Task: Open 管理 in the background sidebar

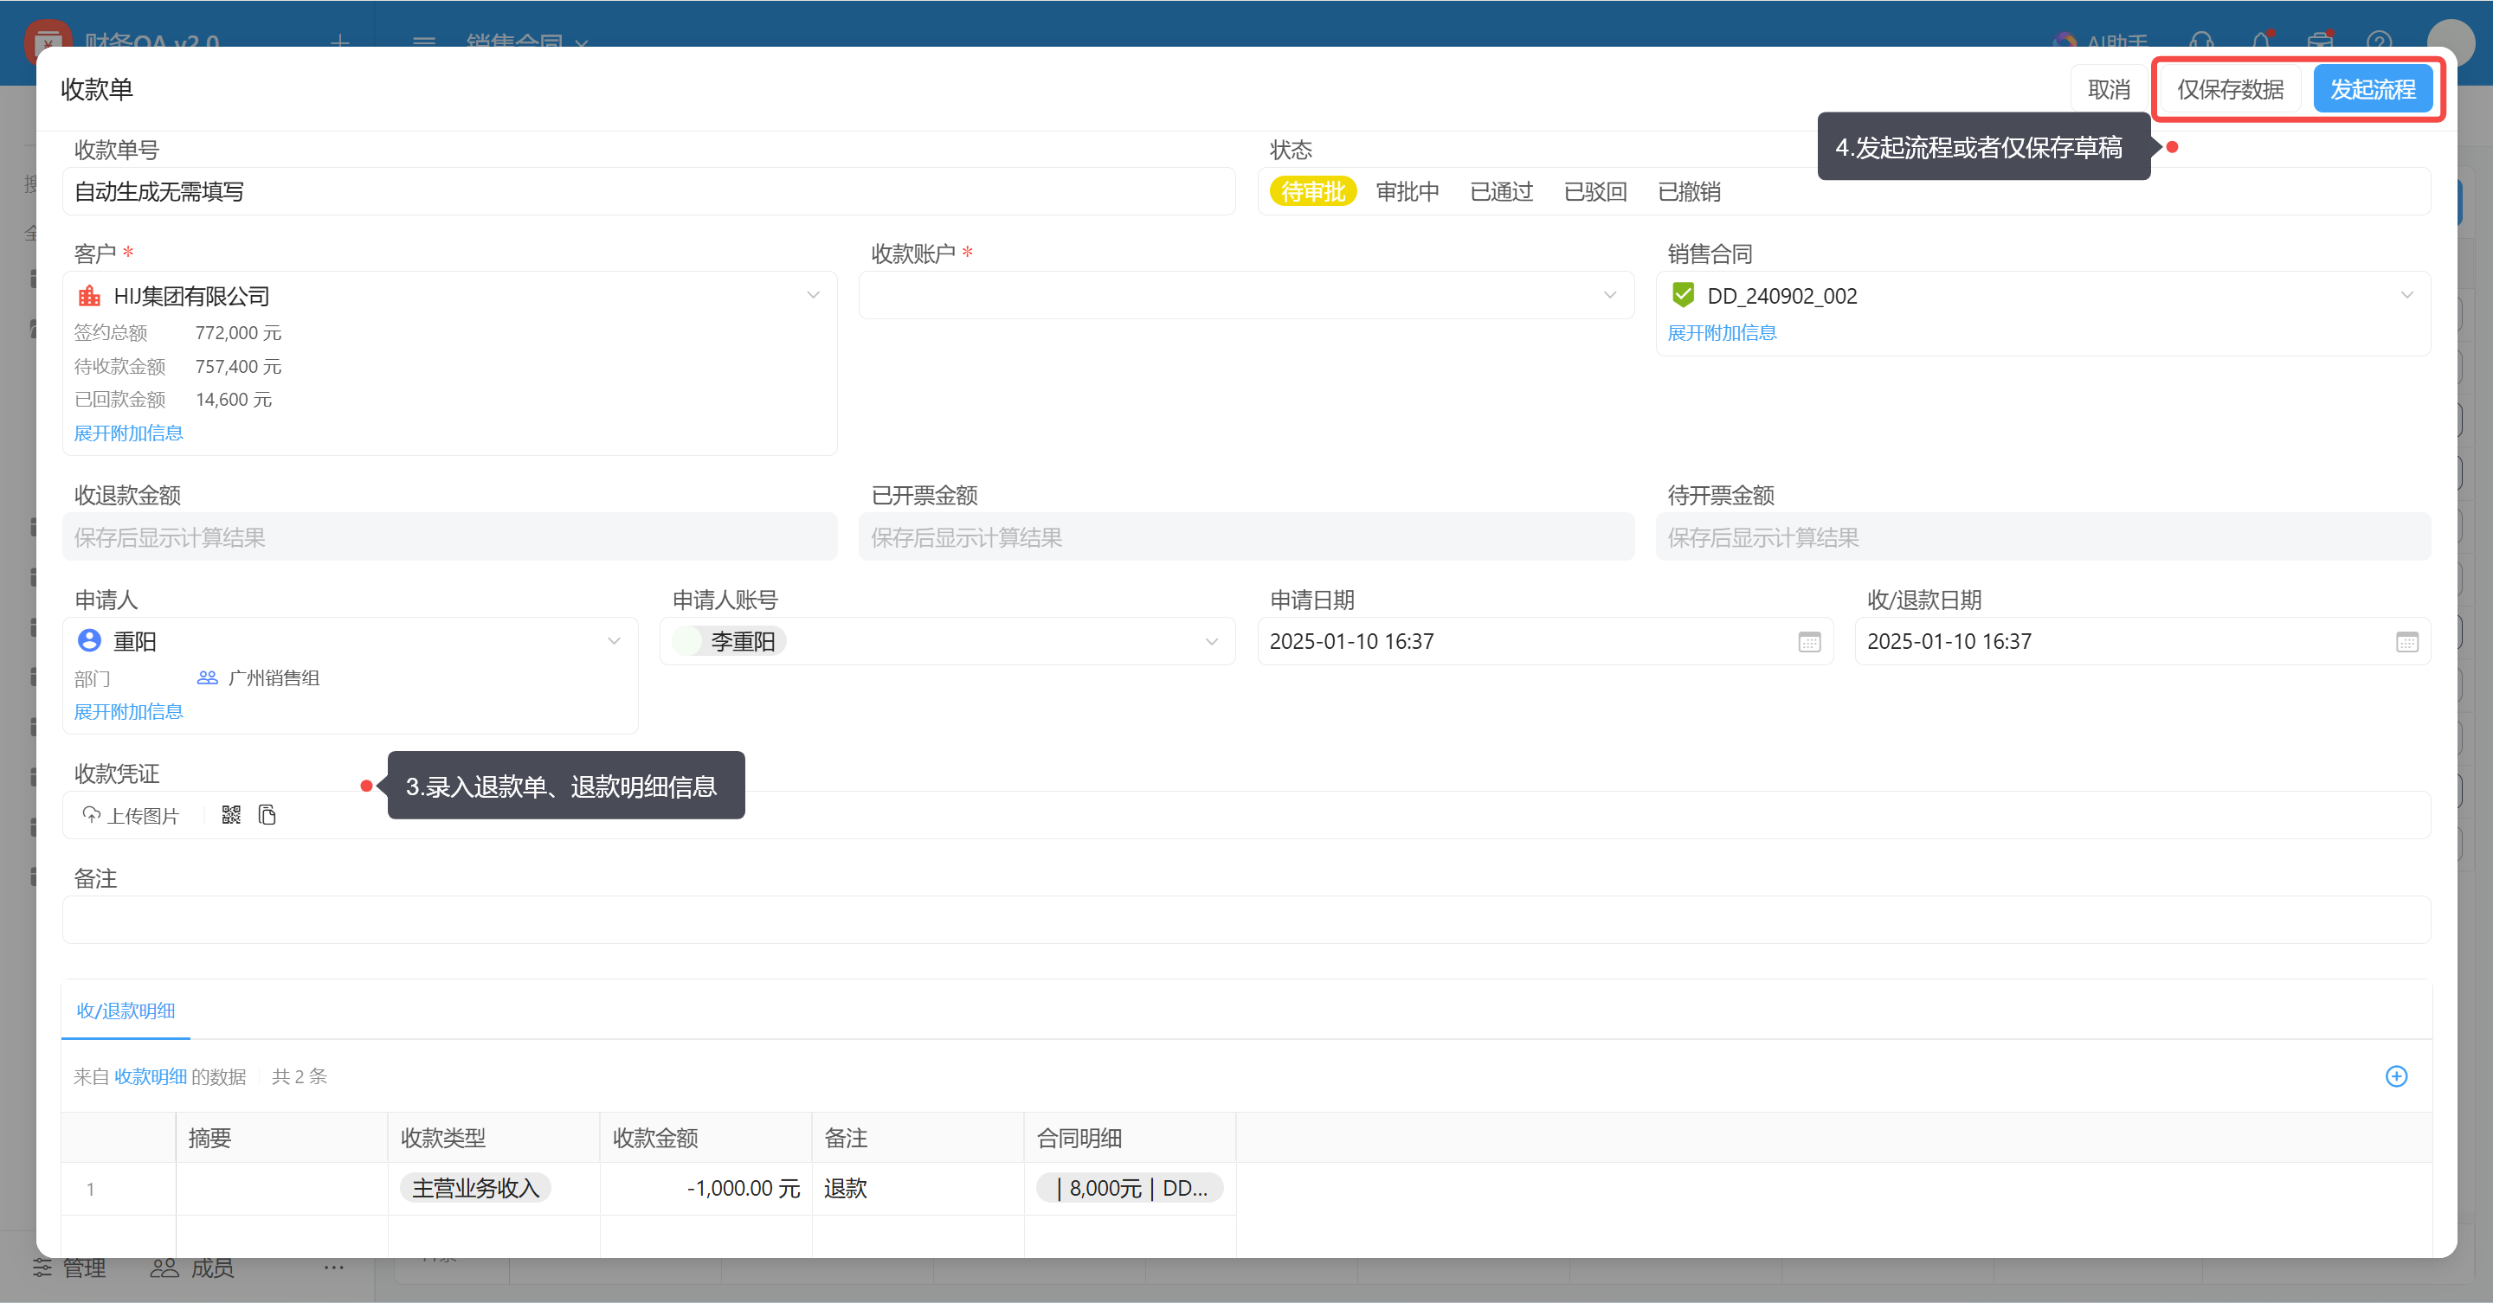Action: click(x=69, y=1268)
